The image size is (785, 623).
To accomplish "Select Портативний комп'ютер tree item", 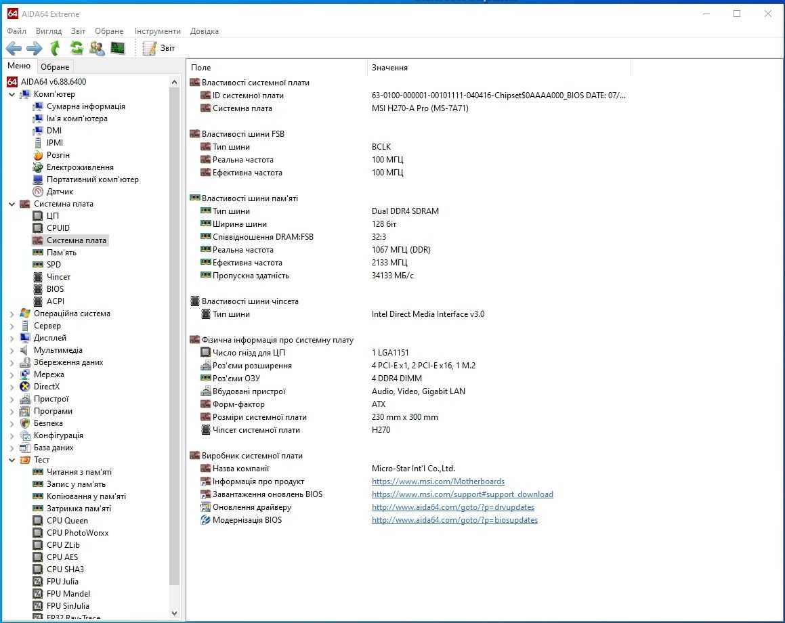I will [x=93, y=179].
